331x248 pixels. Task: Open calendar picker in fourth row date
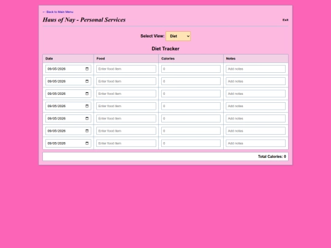pos(87,106)
